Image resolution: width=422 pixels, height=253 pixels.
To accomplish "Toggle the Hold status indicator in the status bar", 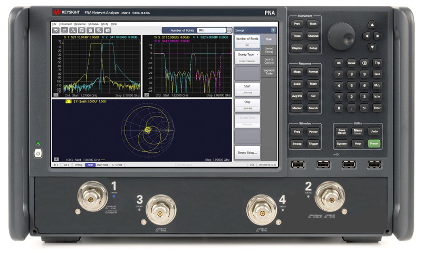I will coord(90,165).
